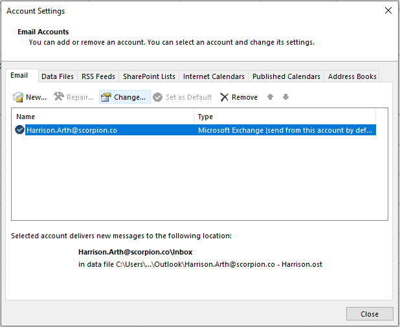
Task: Click the Change account folder icon
Action: coord(106,97)
